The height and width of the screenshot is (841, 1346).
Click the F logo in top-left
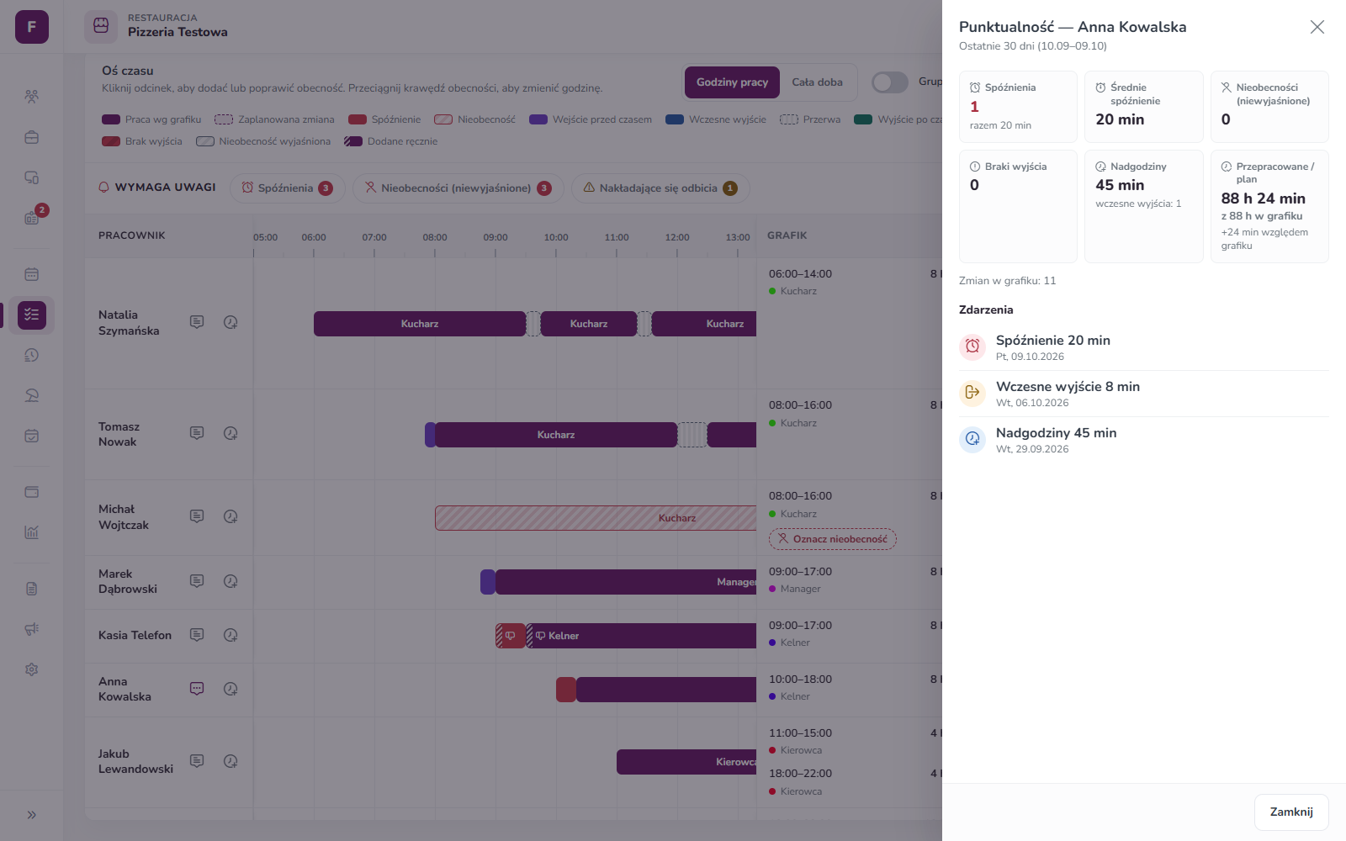(x=32, y=27)
